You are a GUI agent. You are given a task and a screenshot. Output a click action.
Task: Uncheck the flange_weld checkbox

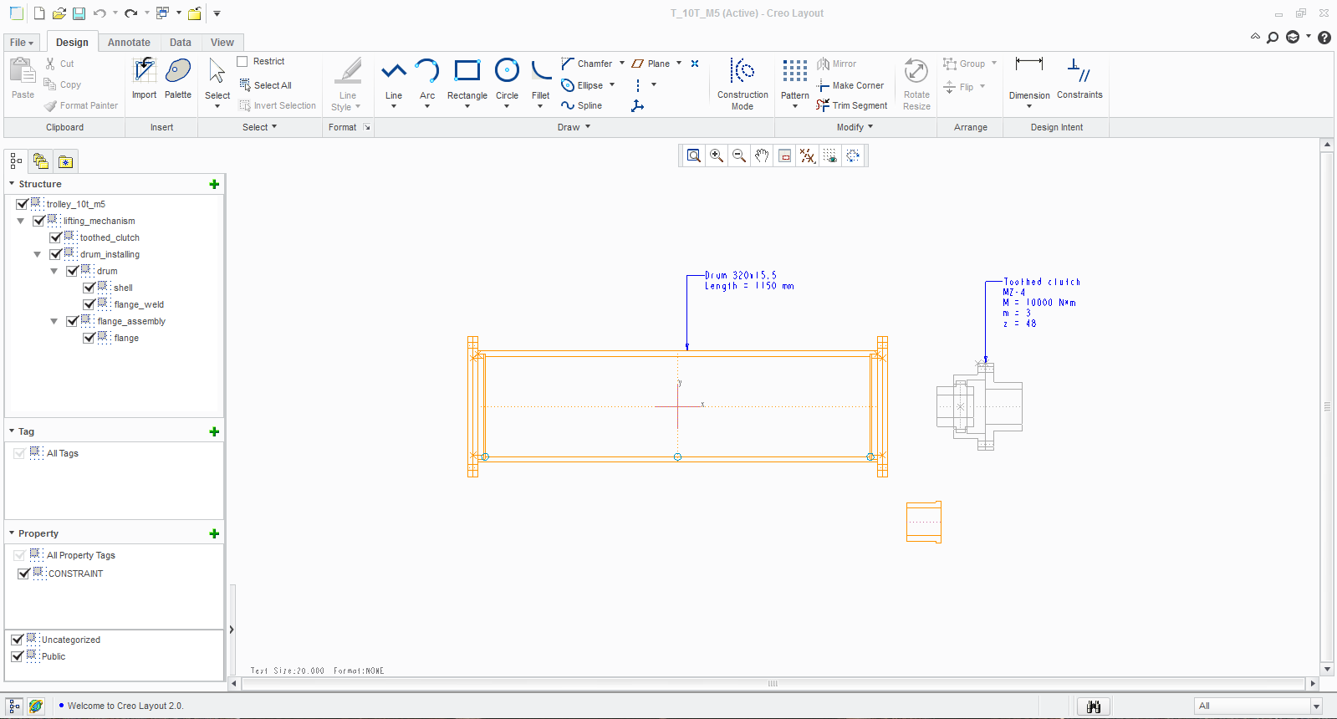click(89, 304)
